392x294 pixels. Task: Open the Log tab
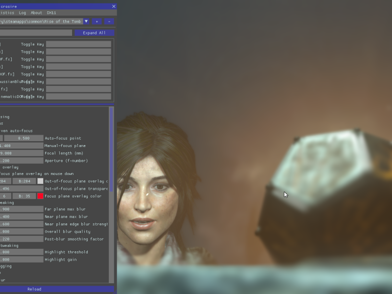(22, 13)
